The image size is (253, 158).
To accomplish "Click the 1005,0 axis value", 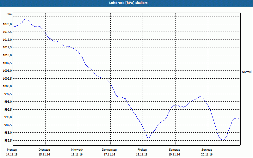I will click(x=7, y=70).
